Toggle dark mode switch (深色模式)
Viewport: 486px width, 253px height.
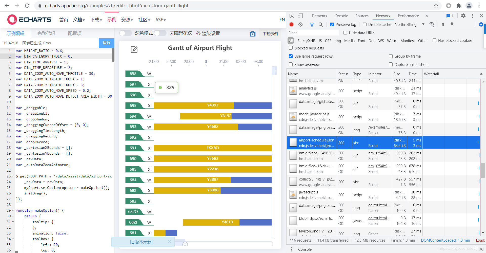pyautogui.click(x=126, y=33)
